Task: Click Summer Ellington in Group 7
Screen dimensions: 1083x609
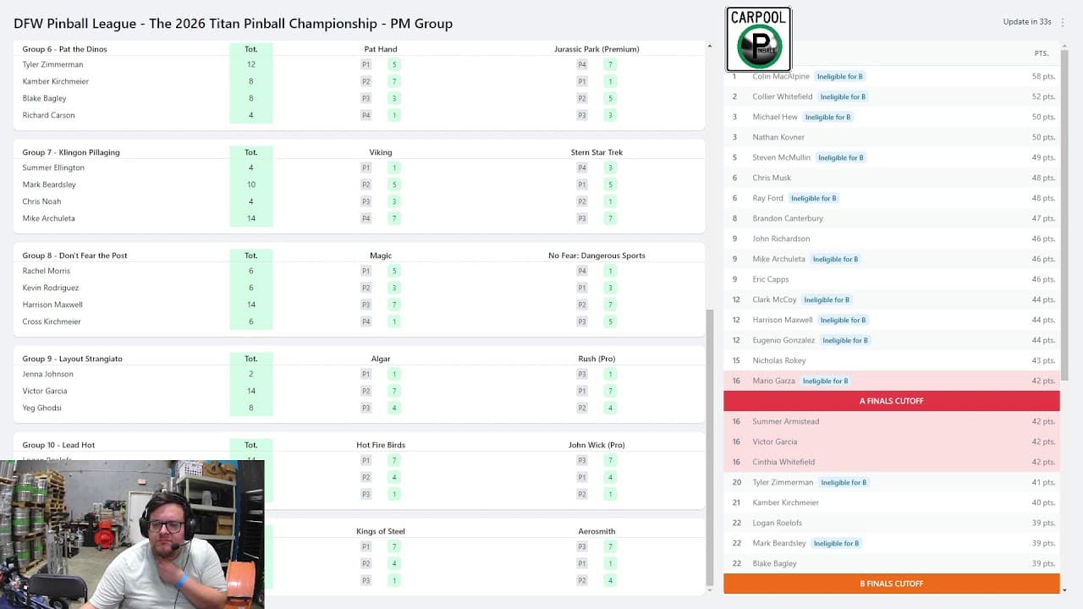Action: tap(53, 167)
